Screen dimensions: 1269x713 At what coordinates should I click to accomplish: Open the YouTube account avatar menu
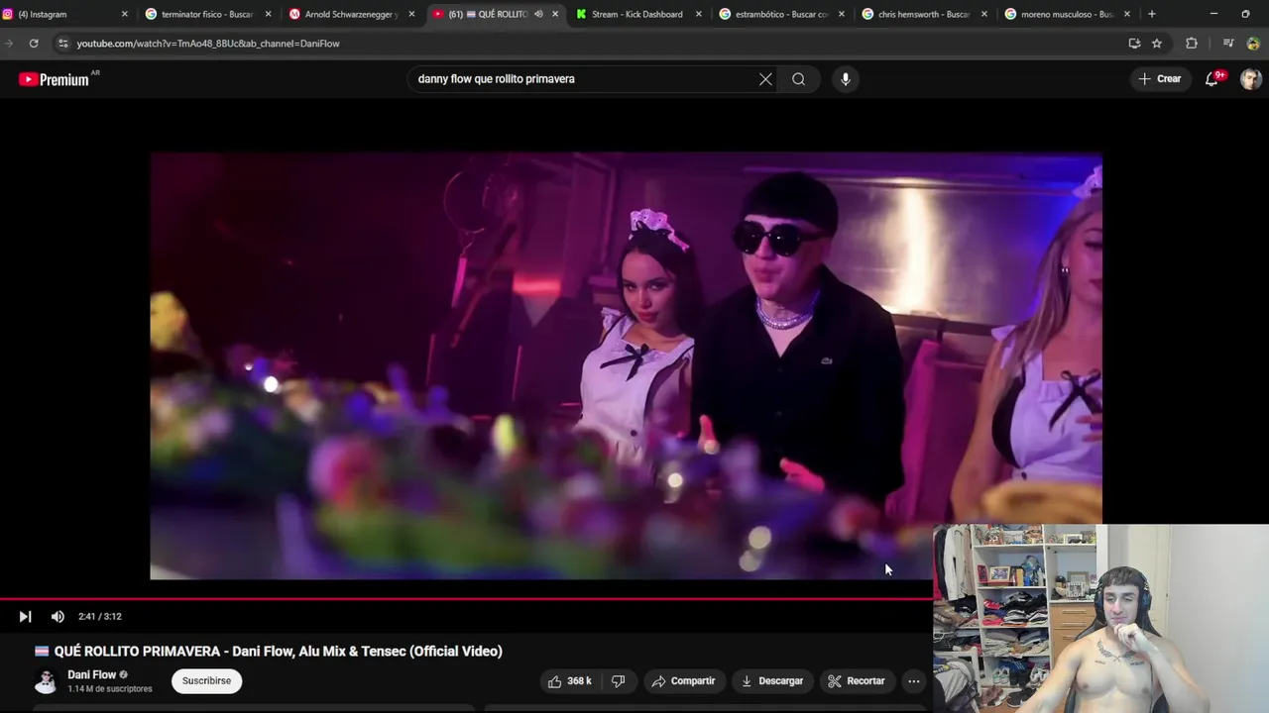(x=1251, y=79)
